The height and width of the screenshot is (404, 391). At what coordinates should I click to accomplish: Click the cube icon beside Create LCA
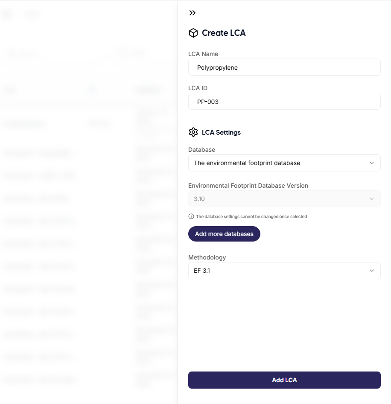pyautogui.click(x=193, y=33)
